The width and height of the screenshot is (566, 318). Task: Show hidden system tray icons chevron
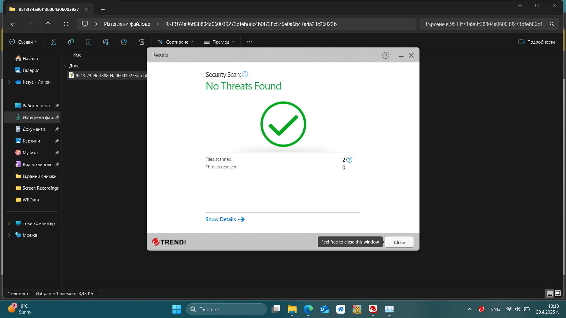470,309
